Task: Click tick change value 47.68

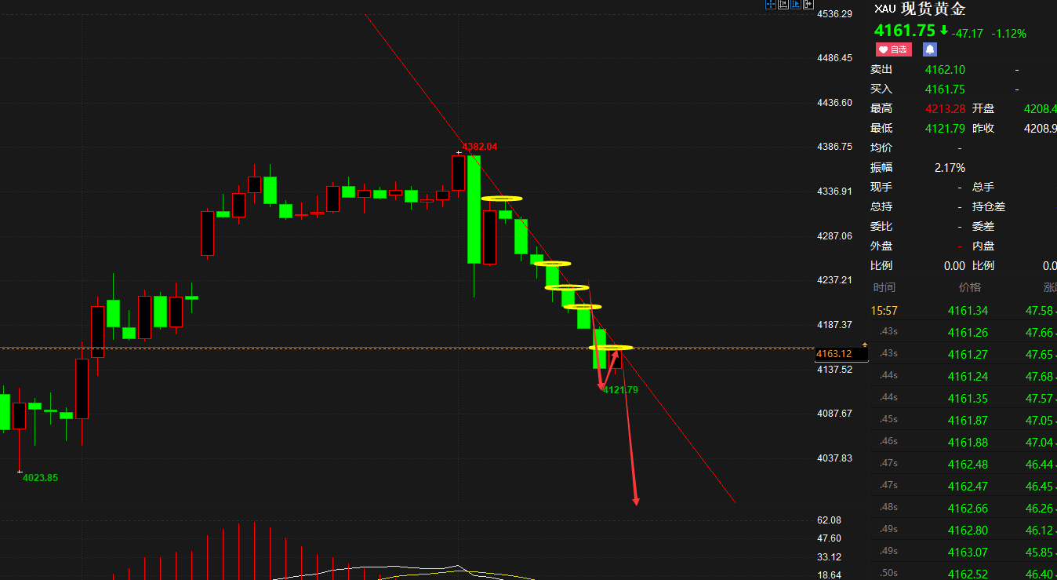Action: 1039,377
